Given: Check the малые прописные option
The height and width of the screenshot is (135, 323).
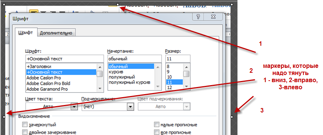Looking at the screenshot, I should pyautogui.click(x=157, y=125).
